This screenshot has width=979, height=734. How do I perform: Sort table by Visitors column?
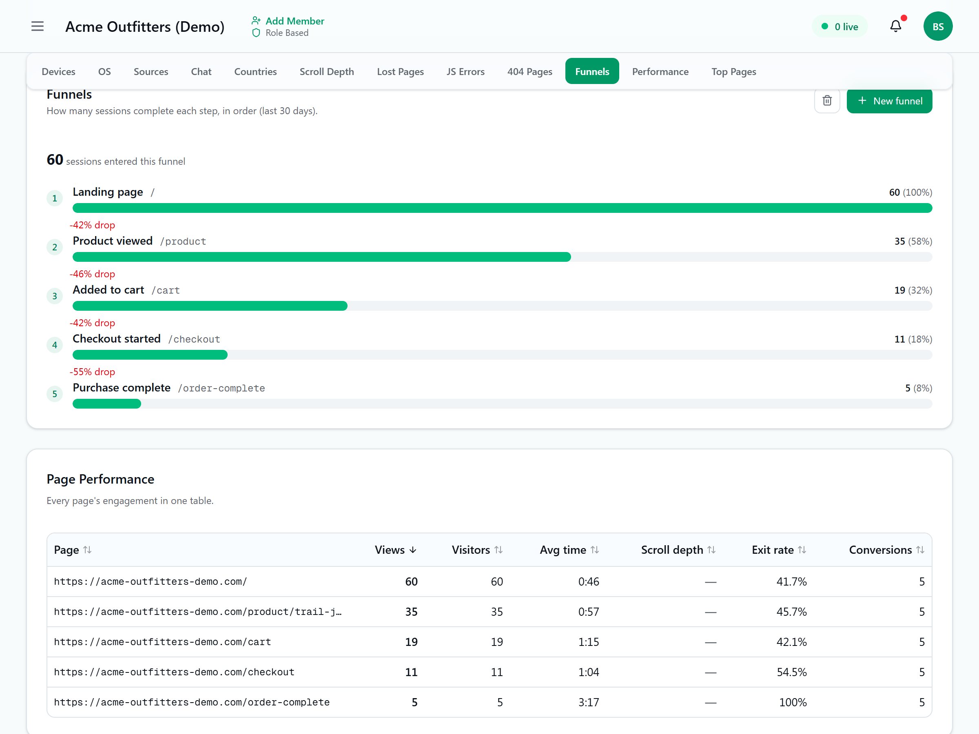click(x=477, y=550)
